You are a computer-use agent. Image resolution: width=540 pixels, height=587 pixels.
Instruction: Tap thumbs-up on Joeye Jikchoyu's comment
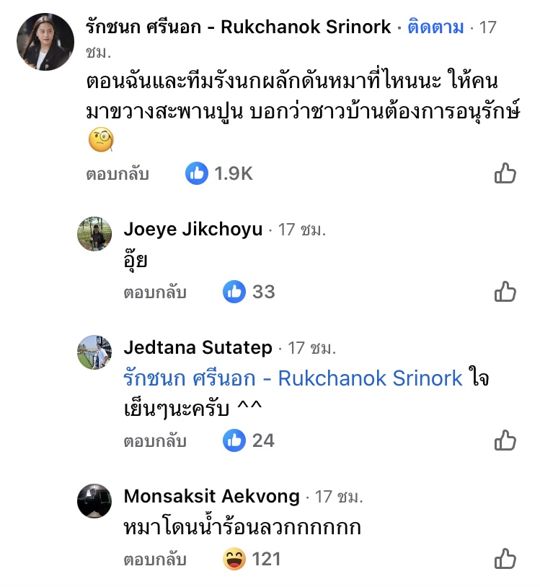click(505, 292)
